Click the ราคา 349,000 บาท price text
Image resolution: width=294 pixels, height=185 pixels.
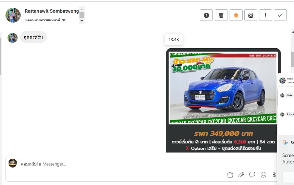(x=223, y=134)
